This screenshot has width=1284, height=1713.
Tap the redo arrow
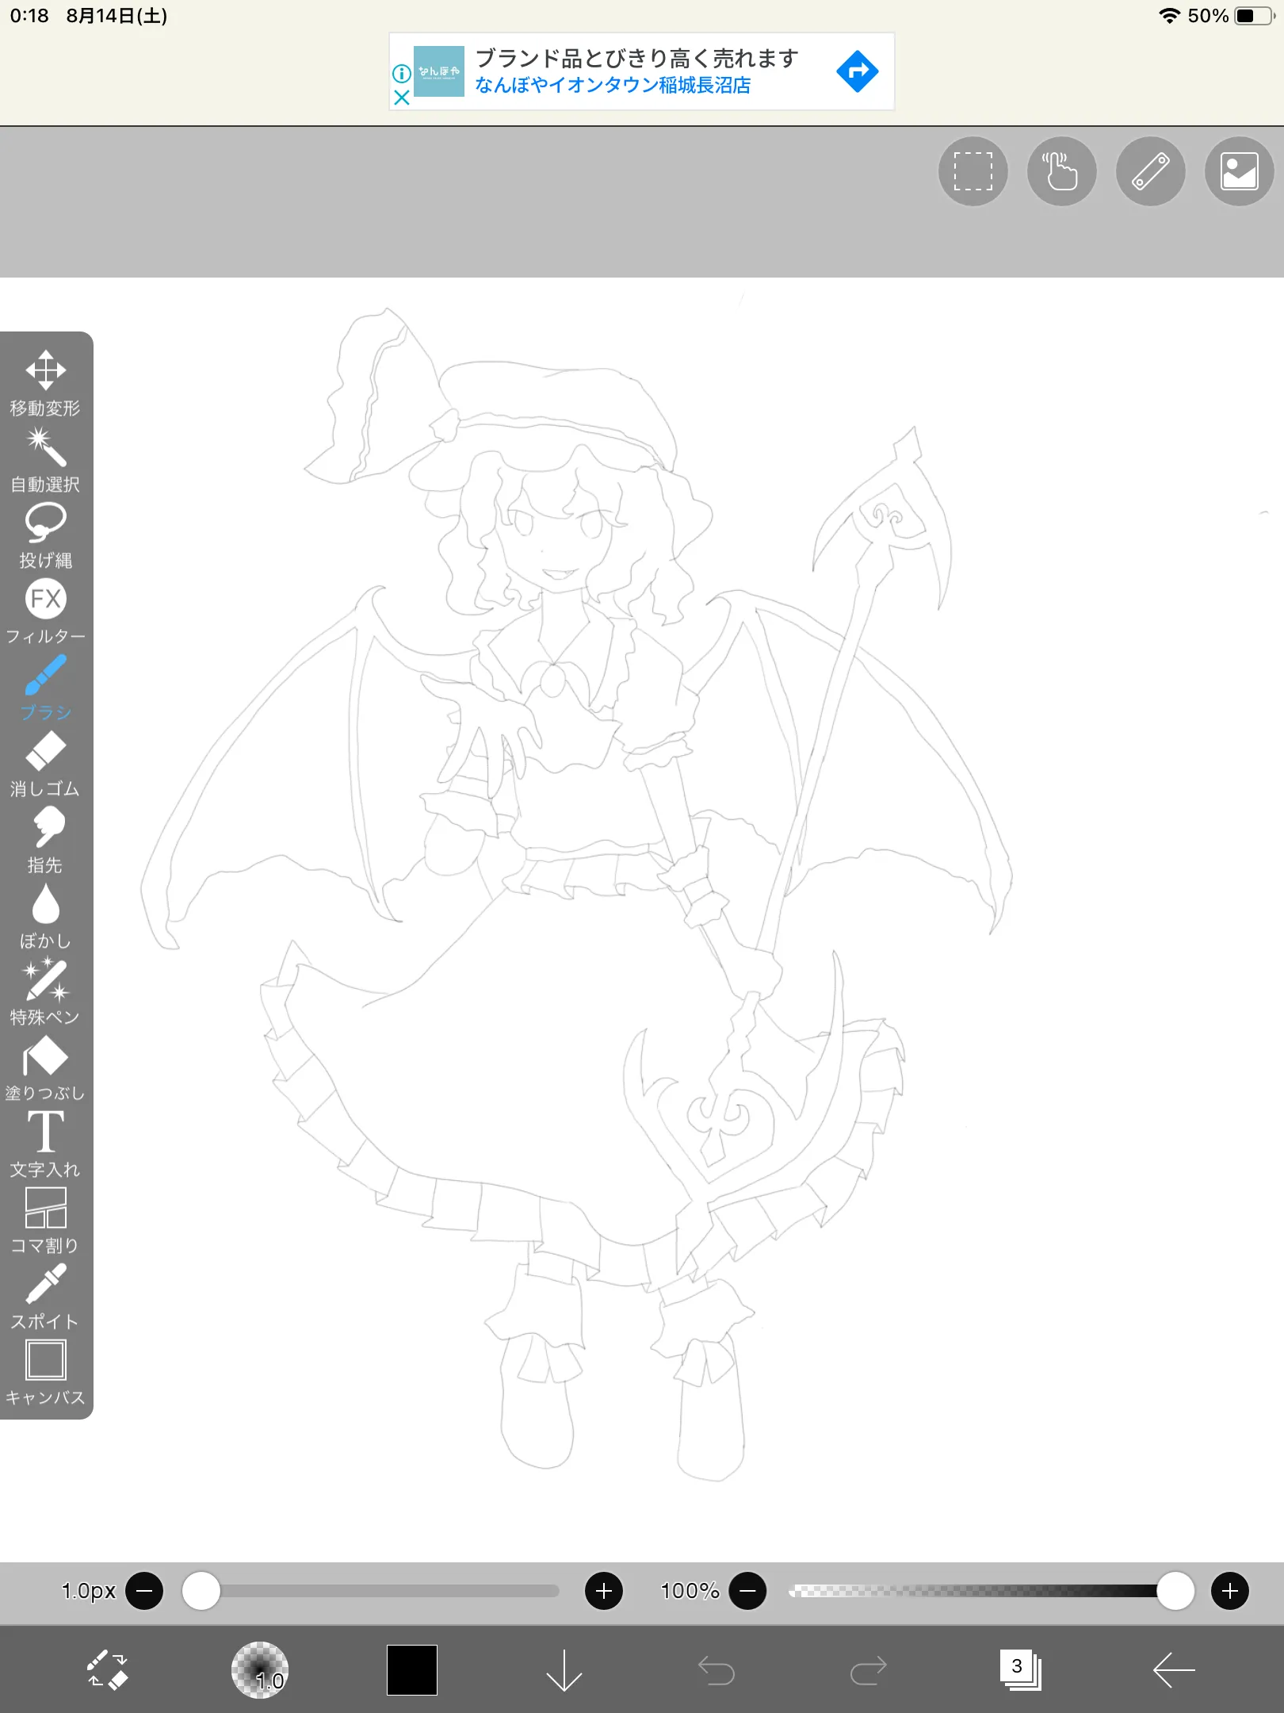(x=869, y=1670)
